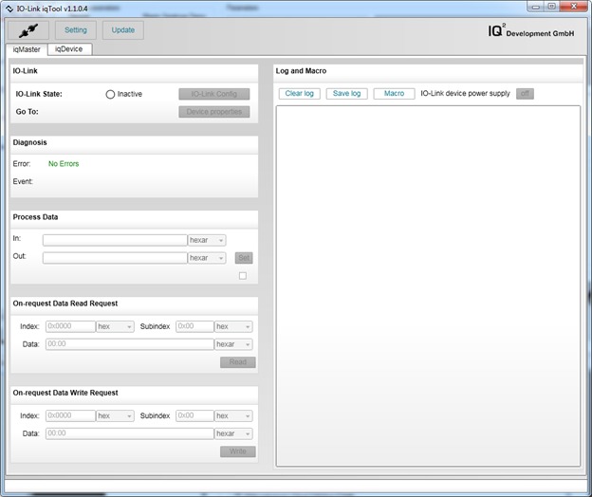The height and width of the screenshot is (497, 592).
Task: Open Read Request Subindex hex dropdown
Action: click(x=233, y=326)
